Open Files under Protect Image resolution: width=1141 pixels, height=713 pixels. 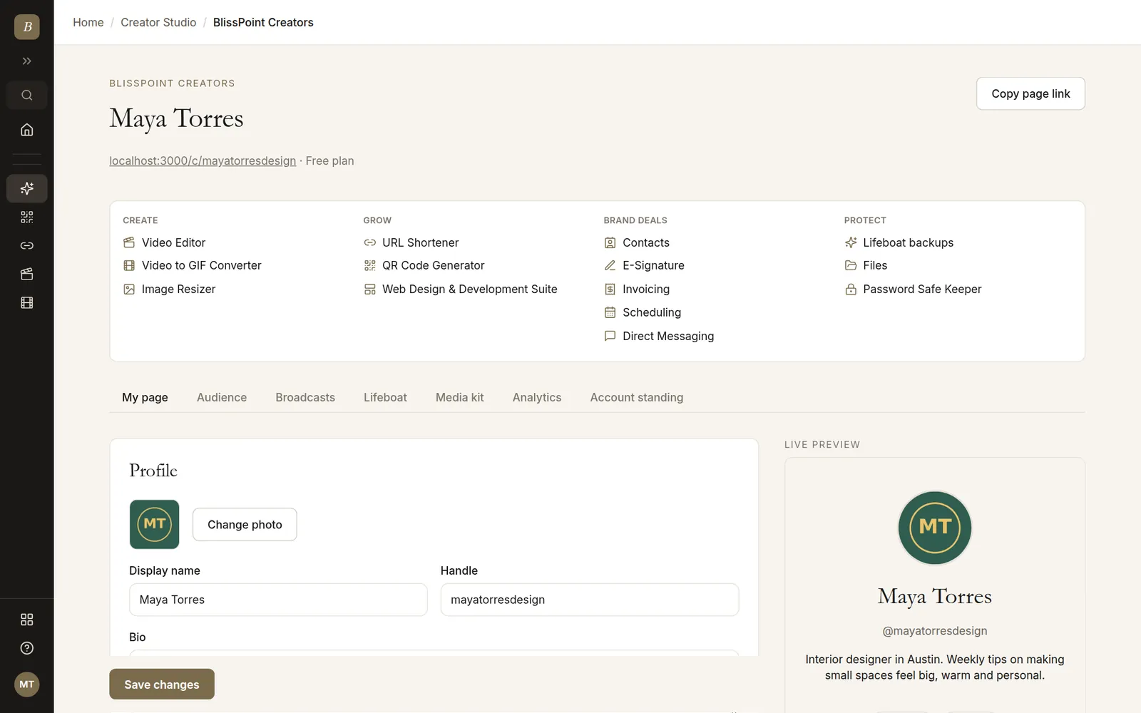point(866,265)
